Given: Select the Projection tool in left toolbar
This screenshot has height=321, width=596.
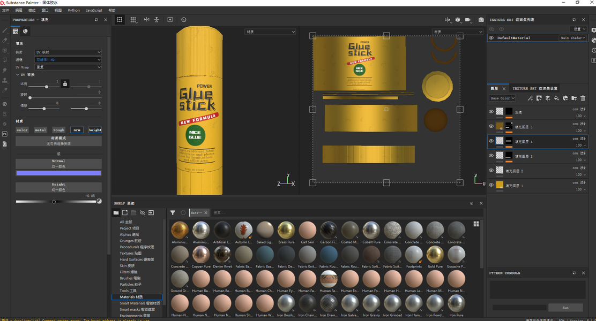Looking at the screenshot, I should pos(5,50).
